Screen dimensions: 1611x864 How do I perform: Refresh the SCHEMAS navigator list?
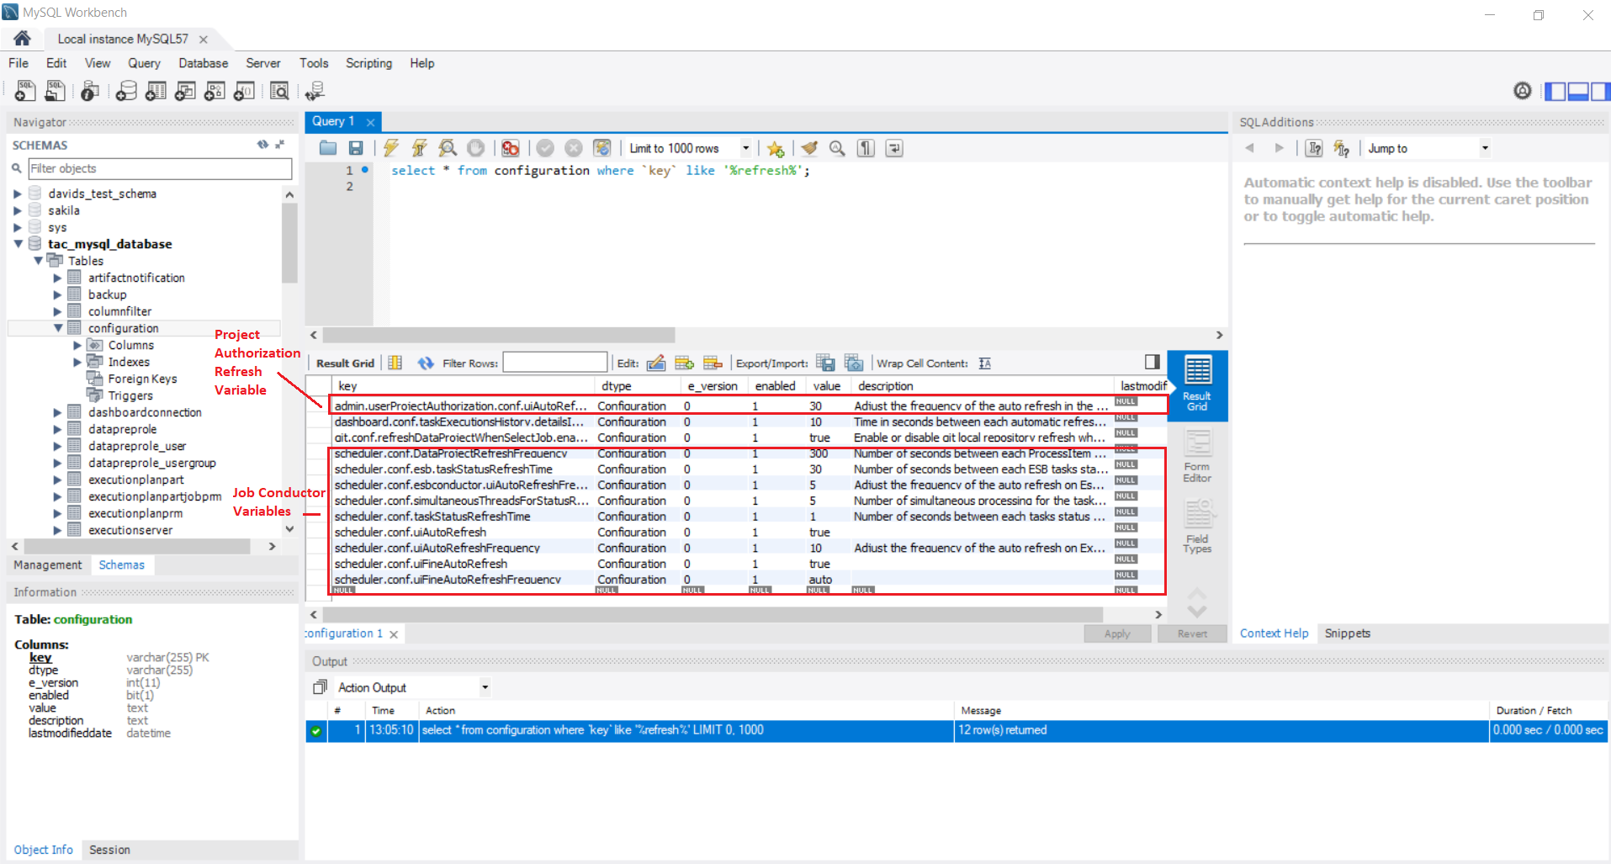coord(263,144)
